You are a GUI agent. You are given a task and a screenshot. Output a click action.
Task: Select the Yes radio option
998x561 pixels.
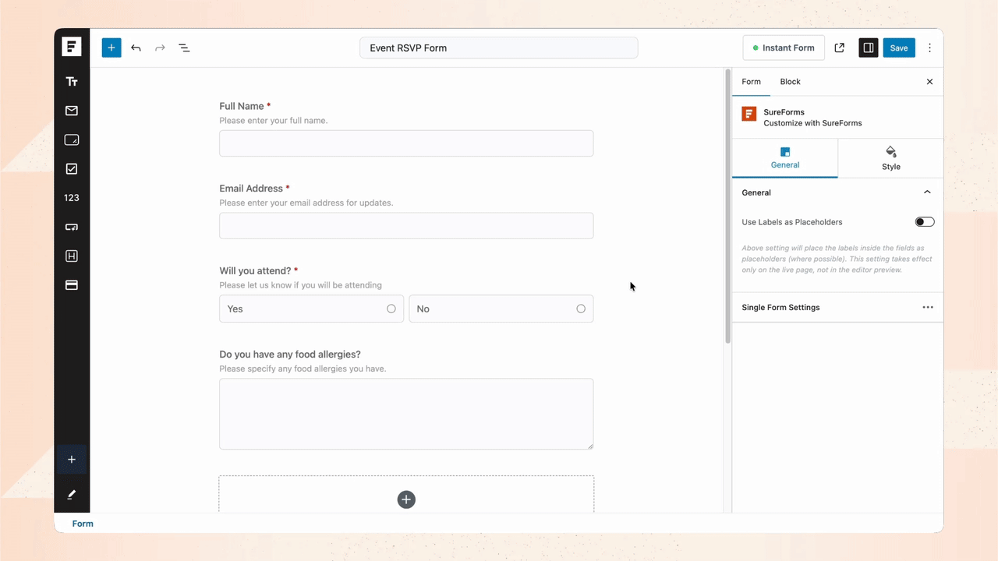tap(312, 309)
